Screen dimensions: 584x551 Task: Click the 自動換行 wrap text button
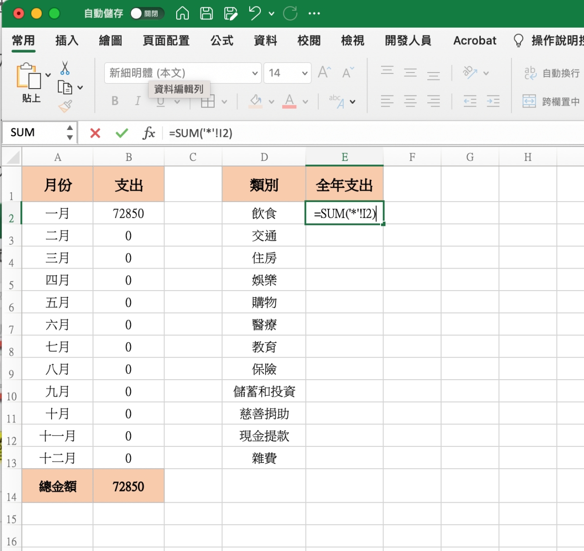point(551,73)
